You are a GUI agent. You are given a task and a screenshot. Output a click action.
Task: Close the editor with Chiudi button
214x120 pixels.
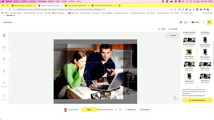[172, 36]
